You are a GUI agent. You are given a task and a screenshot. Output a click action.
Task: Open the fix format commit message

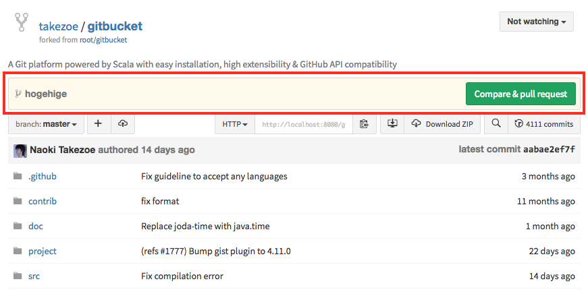point(160,201)
